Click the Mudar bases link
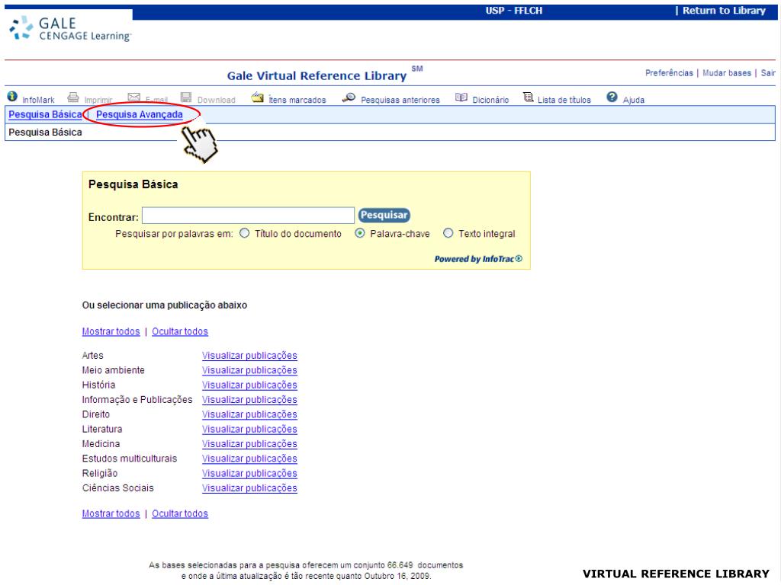The width and height of the screenshot is (781, 585). pyautogui.click(x=727, y=73)
